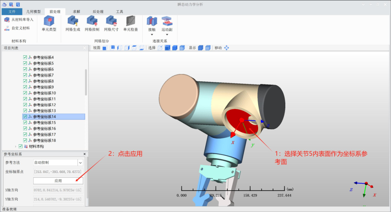Open 网格控制 mesh control
This screenshot has width=391, height=212.
point(92,23)
